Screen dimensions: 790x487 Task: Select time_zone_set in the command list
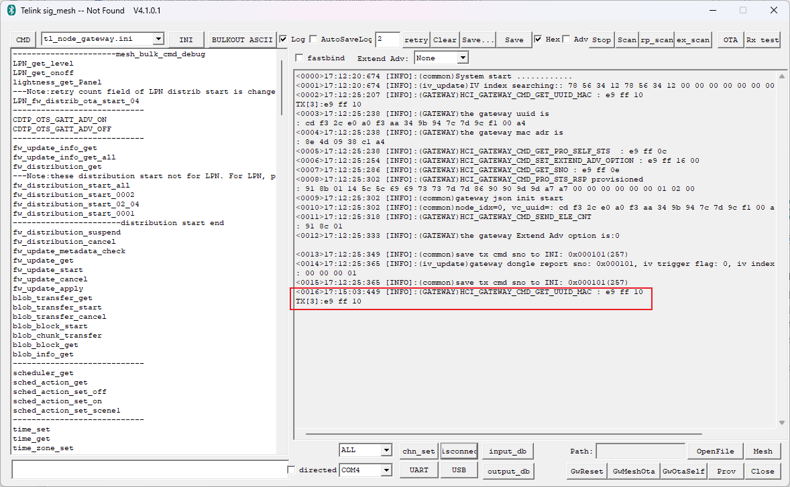(44, 447)
